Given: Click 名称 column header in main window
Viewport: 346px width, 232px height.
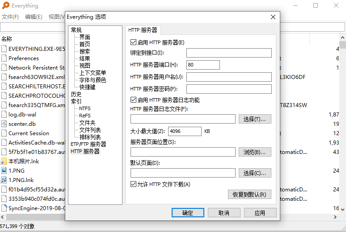Looking at the screenshot, I should [x=7, y=39].
